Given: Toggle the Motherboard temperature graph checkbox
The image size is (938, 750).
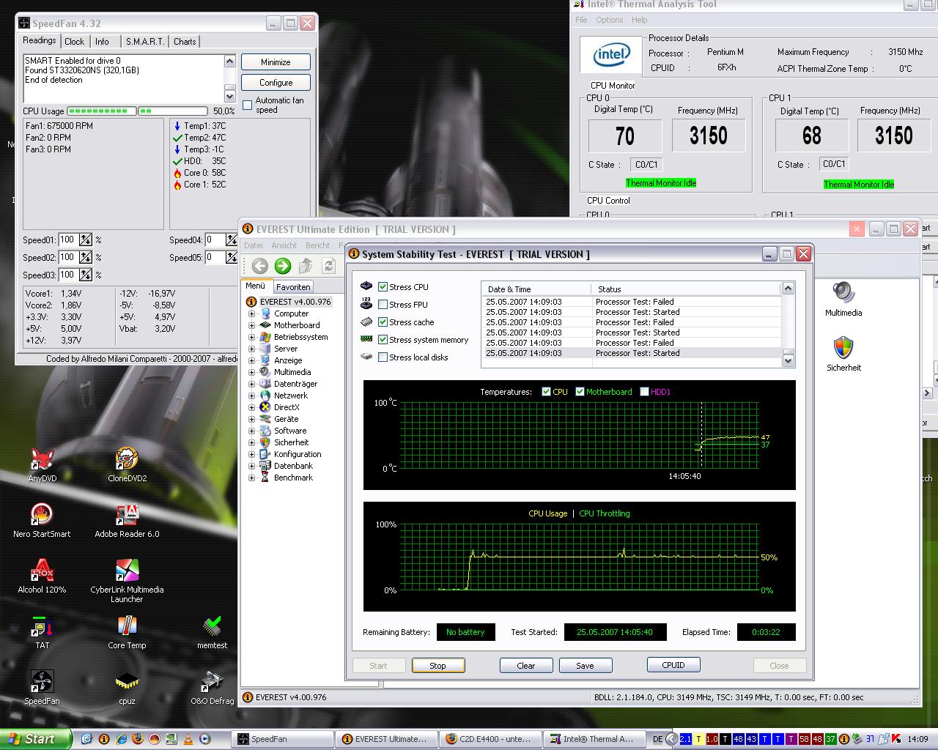Looking at the screenshot, I should coord(580,391).
